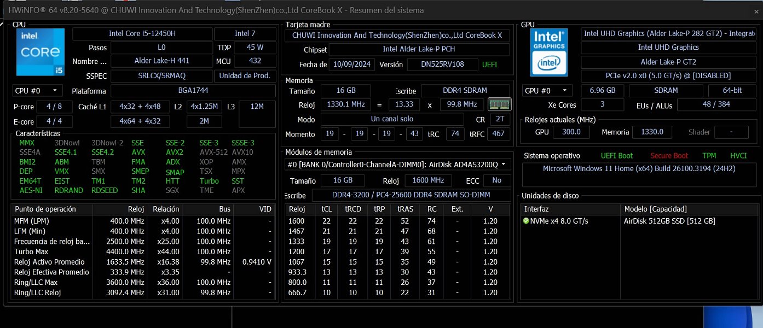Click the Intel 7 process field
Image resolution: width=763 pixels, height=328 pixels.
[245, 33]
